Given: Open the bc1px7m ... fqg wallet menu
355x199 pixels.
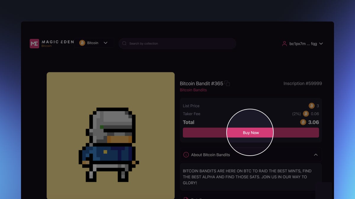Looking at the screenshot, I should coord(302,44).
